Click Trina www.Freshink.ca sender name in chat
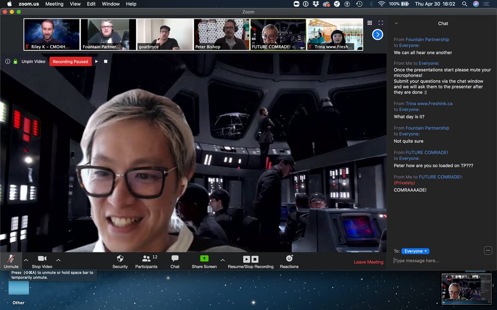The width and height of the screenshot is (497, 310). pos(429,104)
